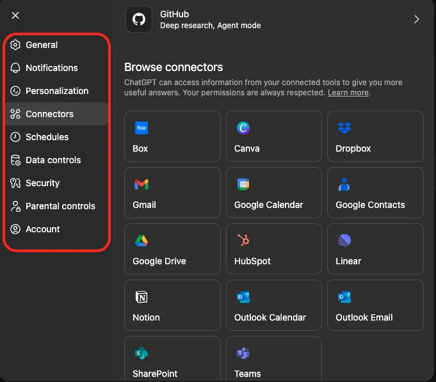Select the Canva connector icon
The height and width of the screenshot is (382, 436).
[x=243, y=129]
